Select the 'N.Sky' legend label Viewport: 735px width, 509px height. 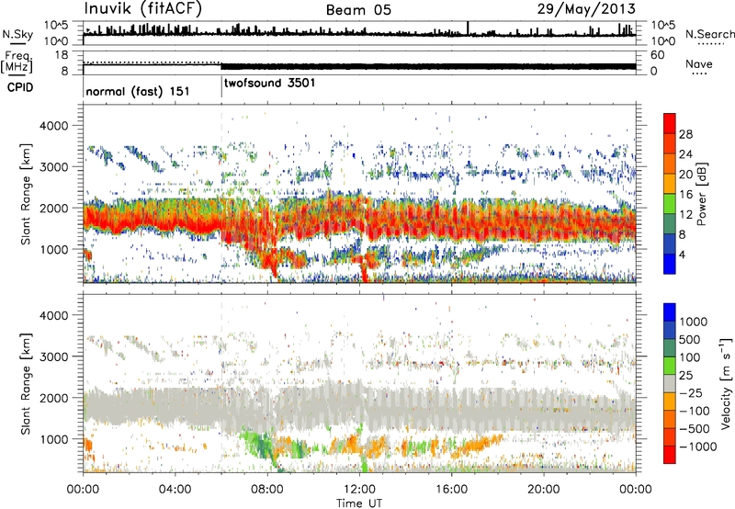(17, 34)
